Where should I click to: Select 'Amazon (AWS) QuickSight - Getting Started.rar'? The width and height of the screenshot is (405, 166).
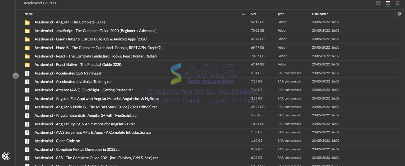click(x=84, y=90)
